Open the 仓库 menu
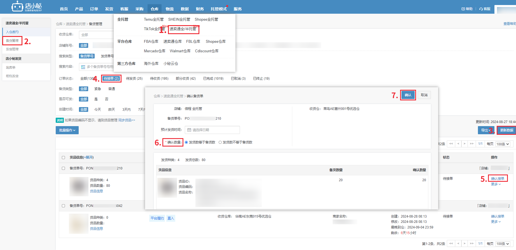 coord(155,9)
